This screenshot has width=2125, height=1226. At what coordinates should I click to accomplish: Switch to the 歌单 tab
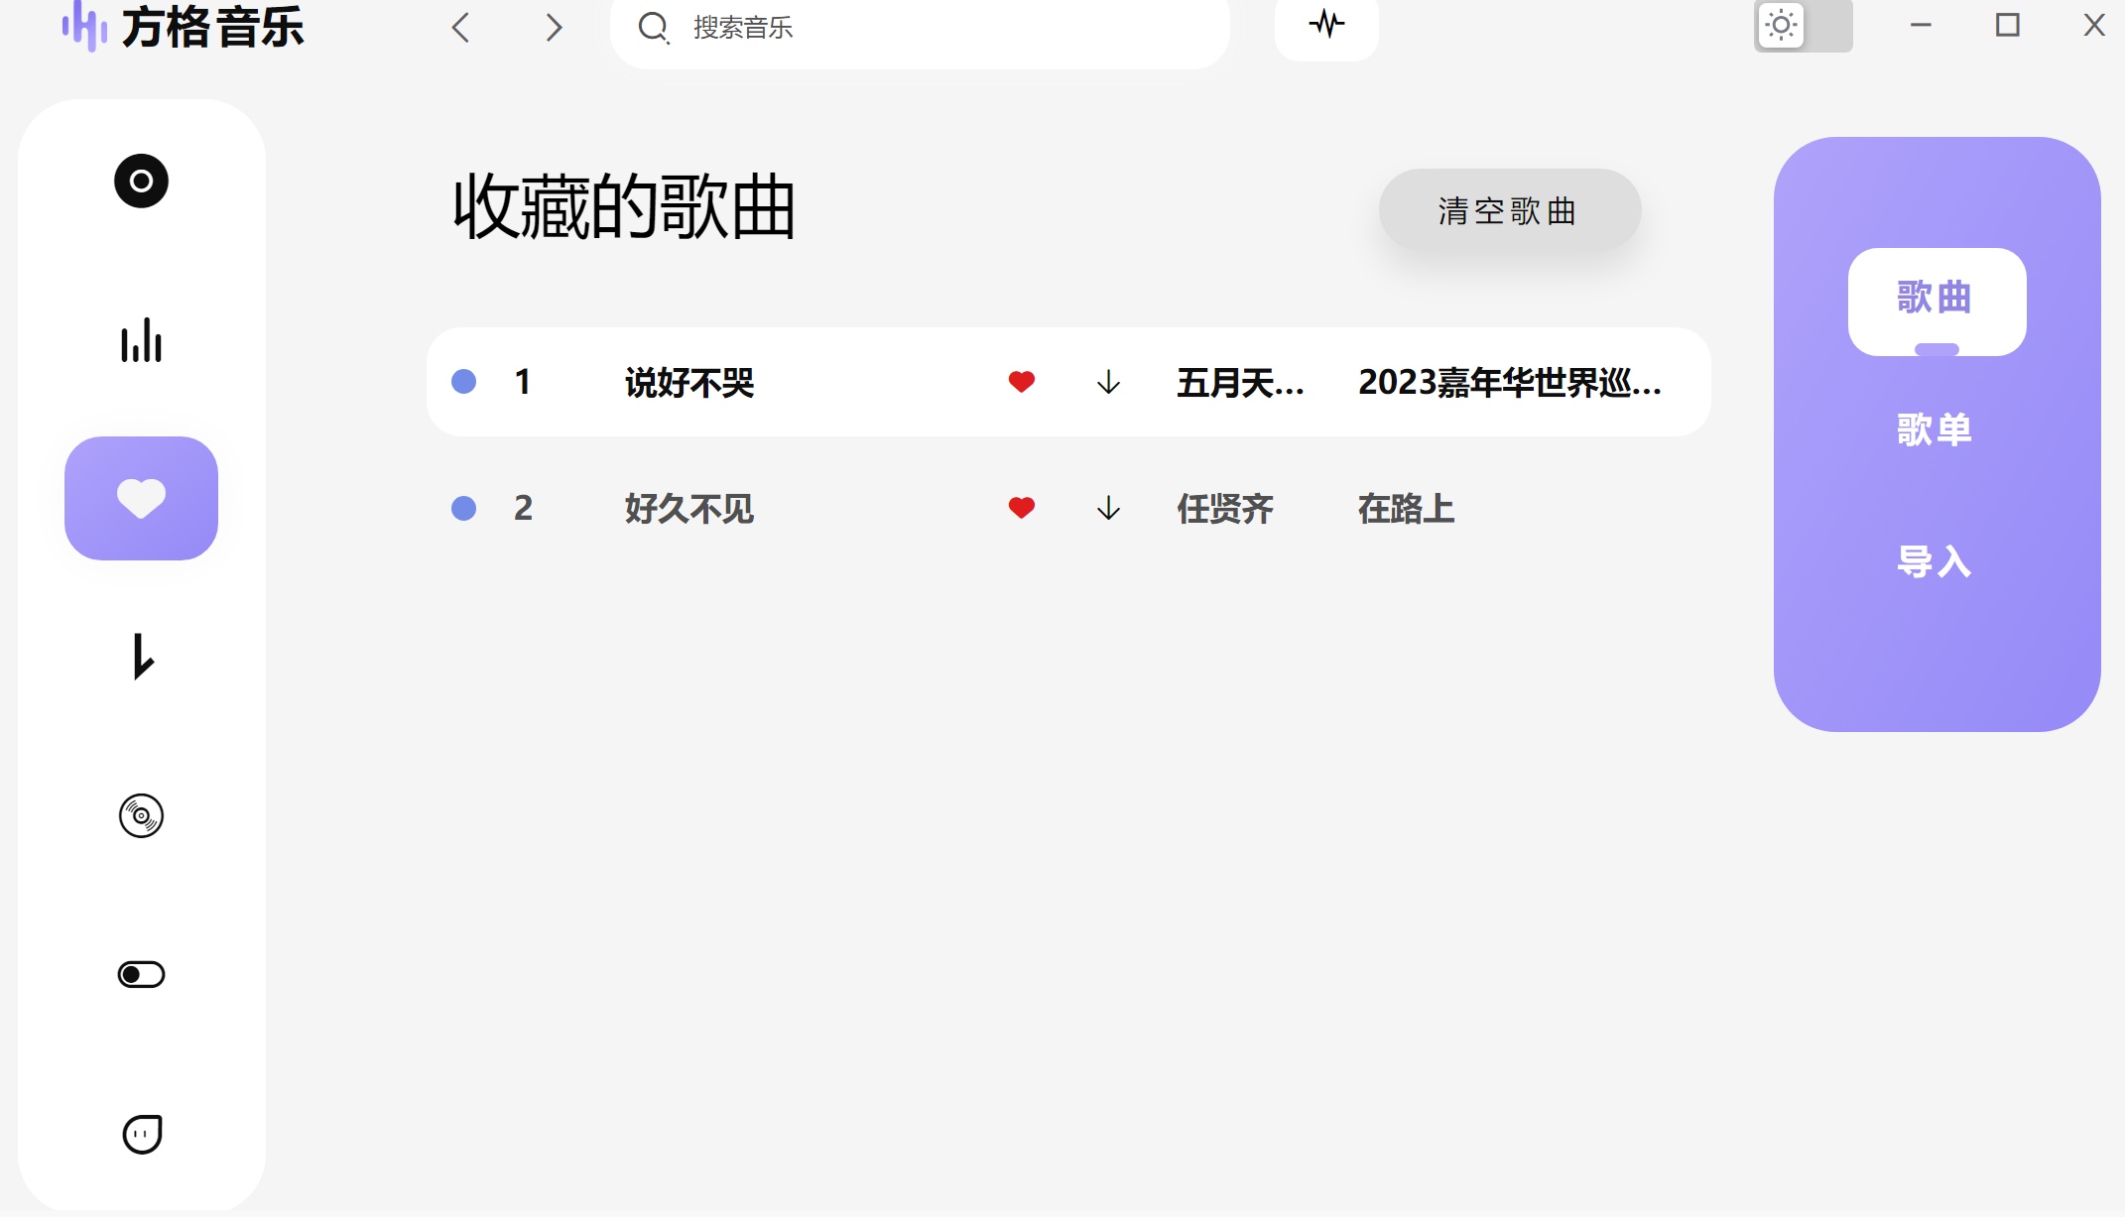click(x=1935, y=429)
